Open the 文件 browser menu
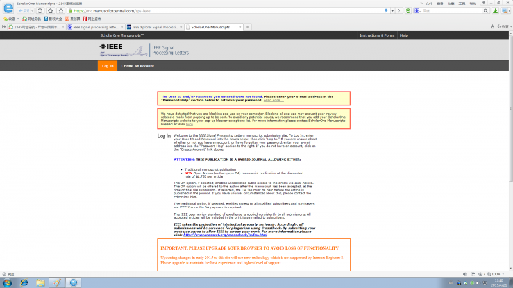This screenshot has width=513, height=288. (429, 4)
